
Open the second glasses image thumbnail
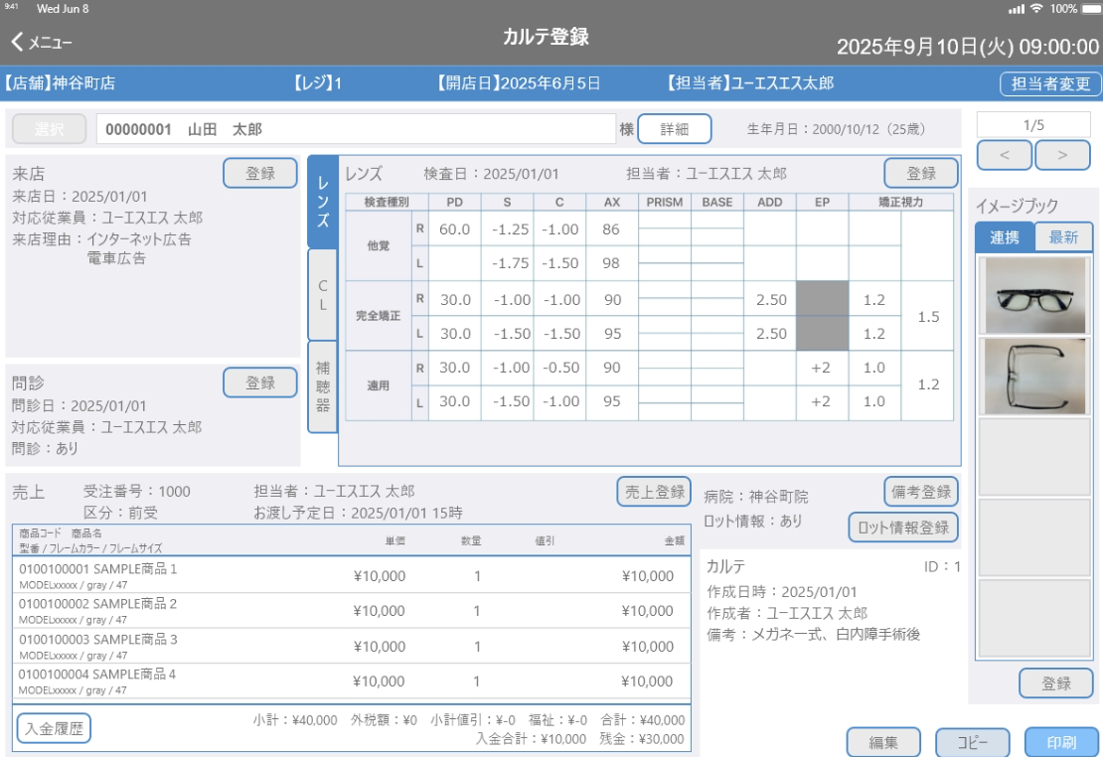point(1034,376)
